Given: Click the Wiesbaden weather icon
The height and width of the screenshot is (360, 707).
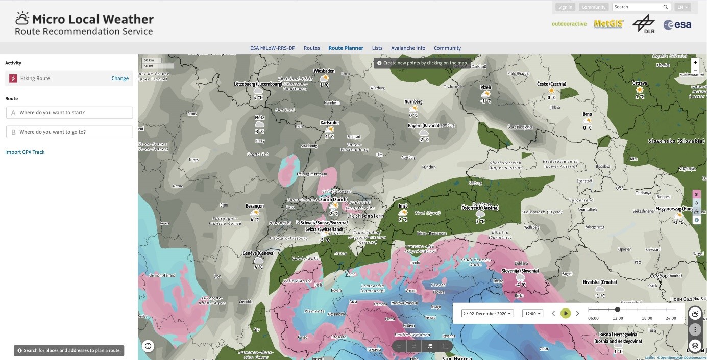Looking at the screenshot, I should click(324, 78).
